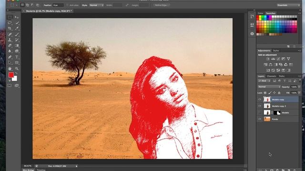
Task: Open the layer blend mode dropdown
Action: 269,87
